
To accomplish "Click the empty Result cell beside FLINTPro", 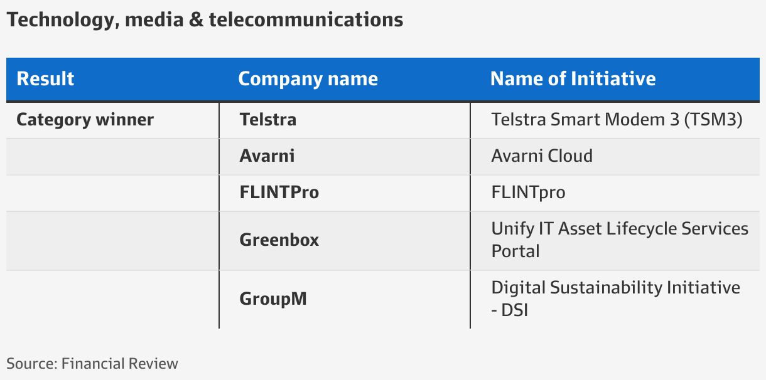I will pyautogui.click(x=113, y=193).
